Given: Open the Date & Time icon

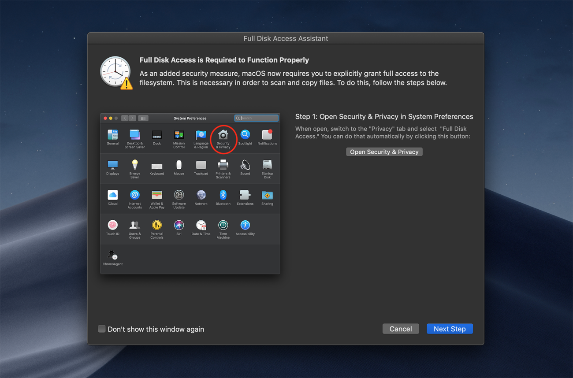Looking at the screenshot, I should click(201, 225).
